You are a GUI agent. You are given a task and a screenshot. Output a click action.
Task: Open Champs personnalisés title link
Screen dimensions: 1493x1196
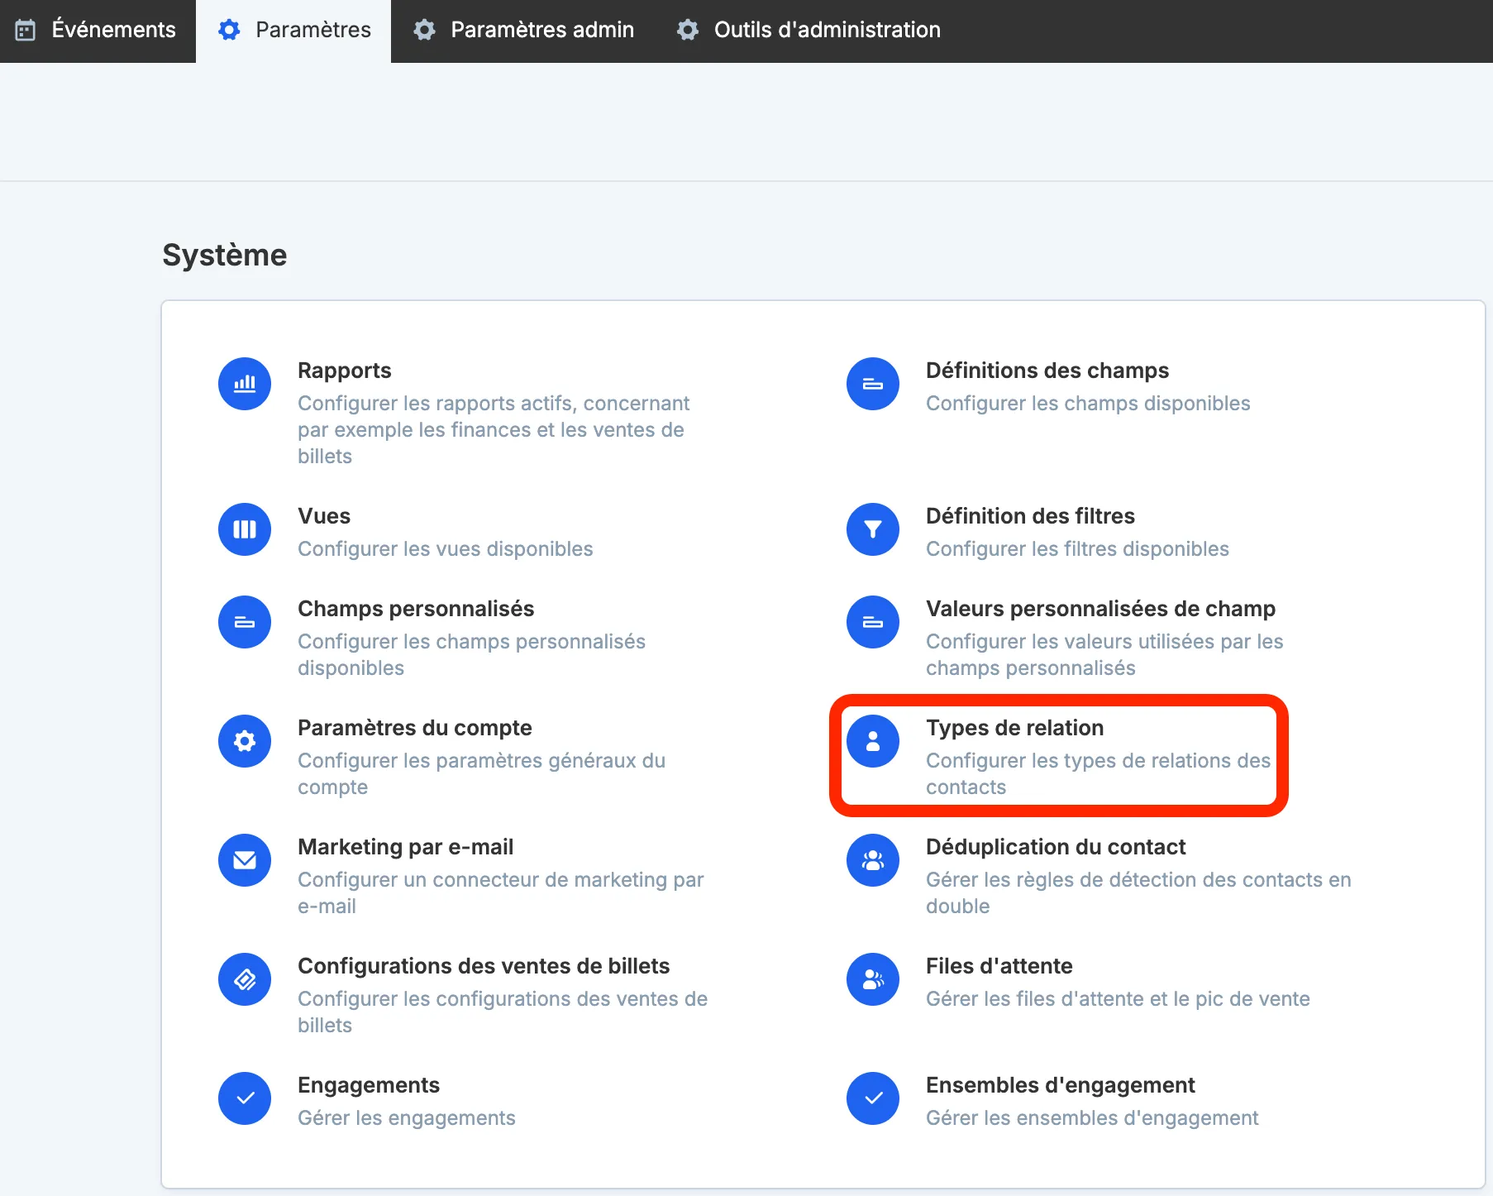(x=416, y=609)
